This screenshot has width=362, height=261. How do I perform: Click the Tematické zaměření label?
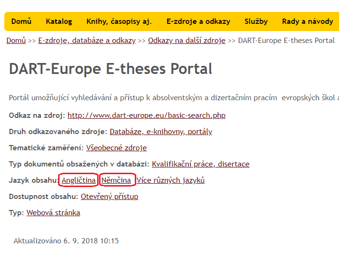pos(46,148)
